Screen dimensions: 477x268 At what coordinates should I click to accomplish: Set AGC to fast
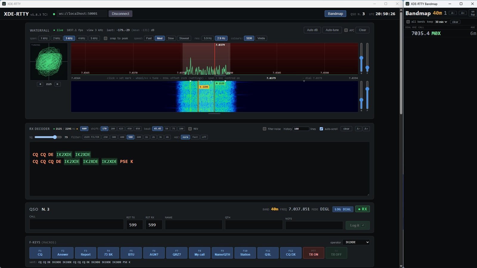pos(195,137)
